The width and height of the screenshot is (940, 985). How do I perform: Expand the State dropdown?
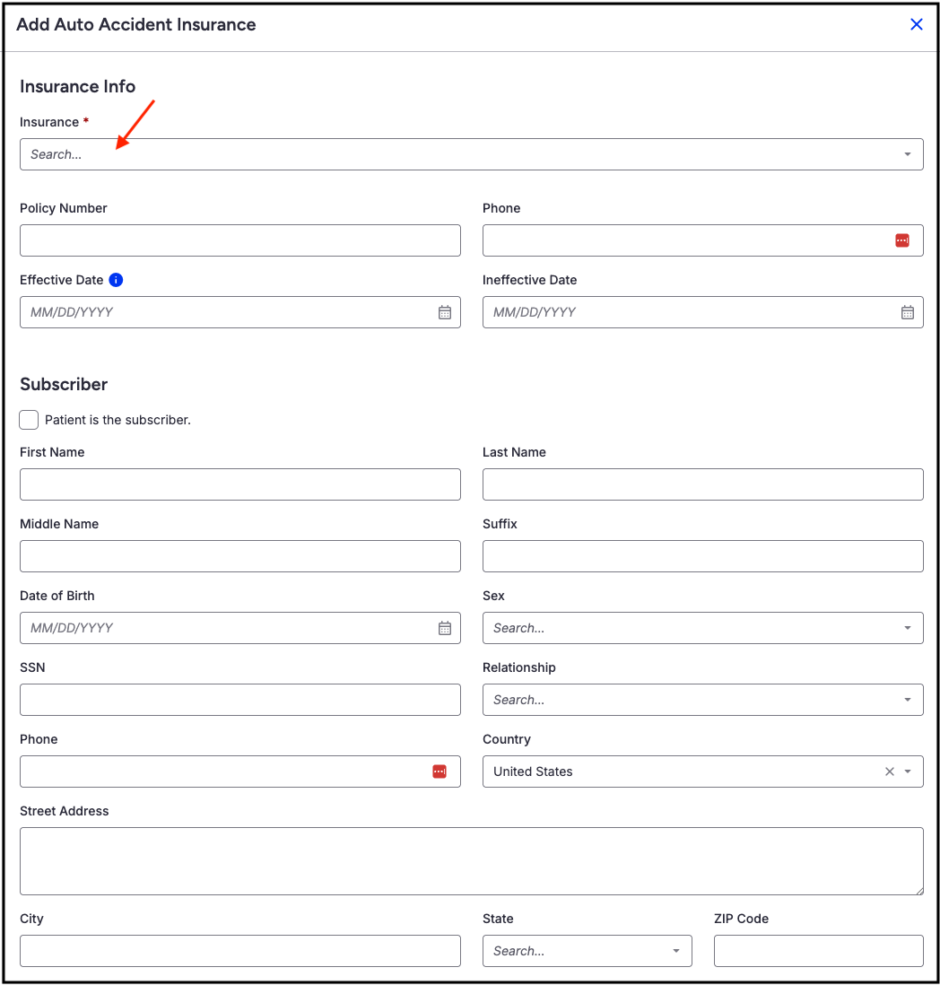click(676, 951)
